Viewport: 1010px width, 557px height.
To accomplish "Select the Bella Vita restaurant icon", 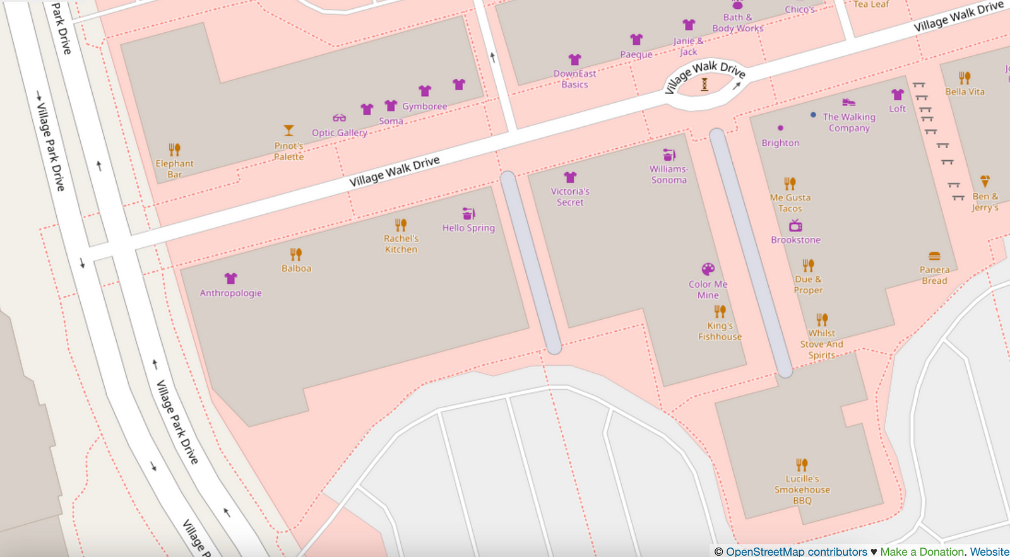I will click(965, 78).
